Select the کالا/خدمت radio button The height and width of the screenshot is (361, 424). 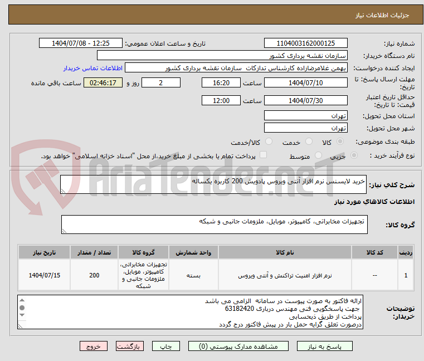[269, 142]
